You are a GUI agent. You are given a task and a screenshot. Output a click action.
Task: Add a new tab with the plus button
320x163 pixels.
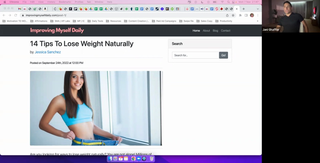[243, 9]
